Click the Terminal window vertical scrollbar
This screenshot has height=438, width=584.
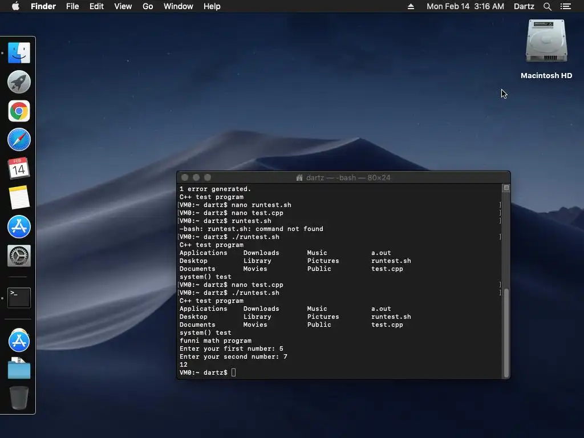(x=506, y=333)
